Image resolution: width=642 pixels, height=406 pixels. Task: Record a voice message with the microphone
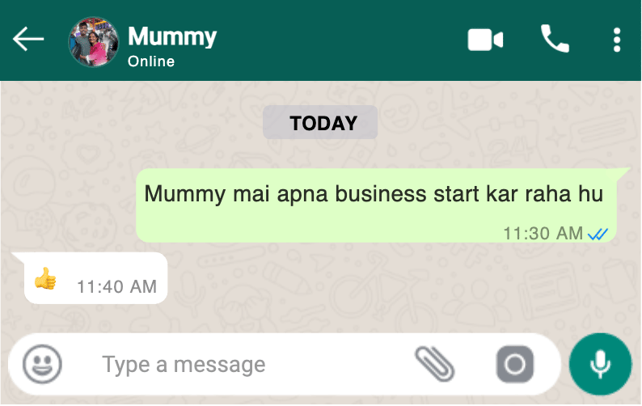pos(600,364)
